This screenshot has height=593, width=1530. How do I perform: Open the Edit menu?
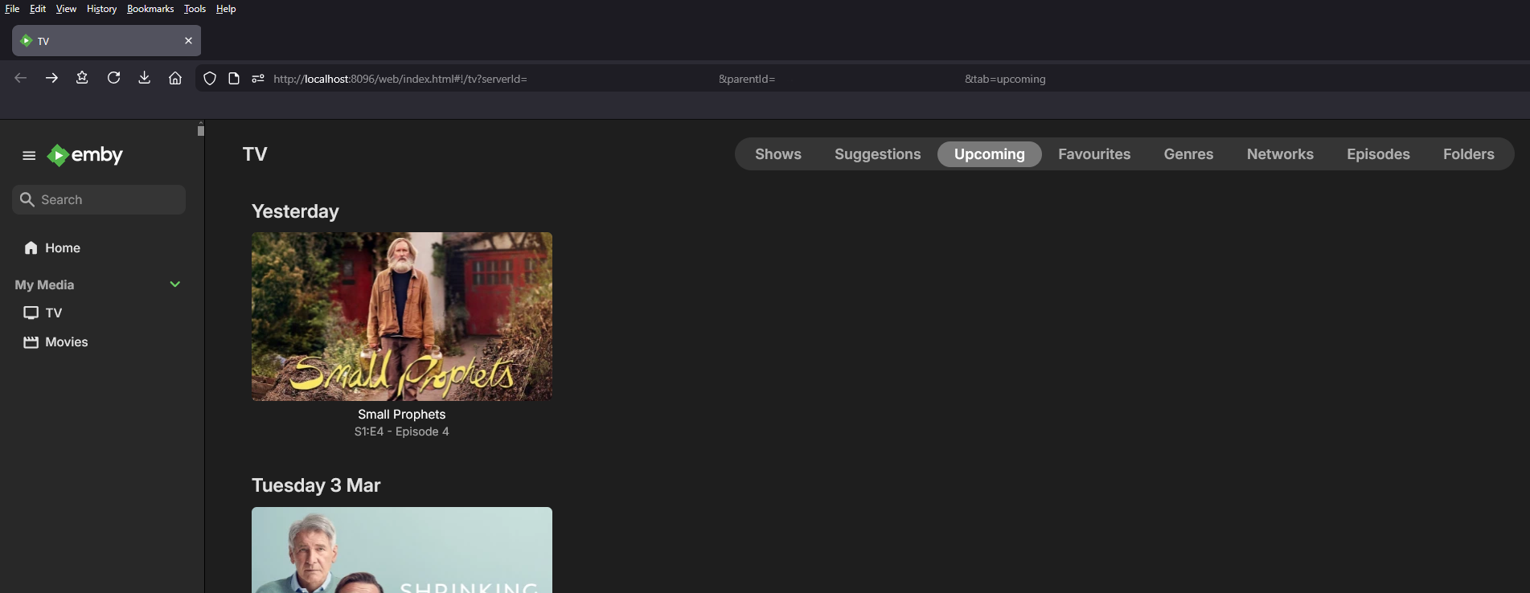click(x=38, y=9)
